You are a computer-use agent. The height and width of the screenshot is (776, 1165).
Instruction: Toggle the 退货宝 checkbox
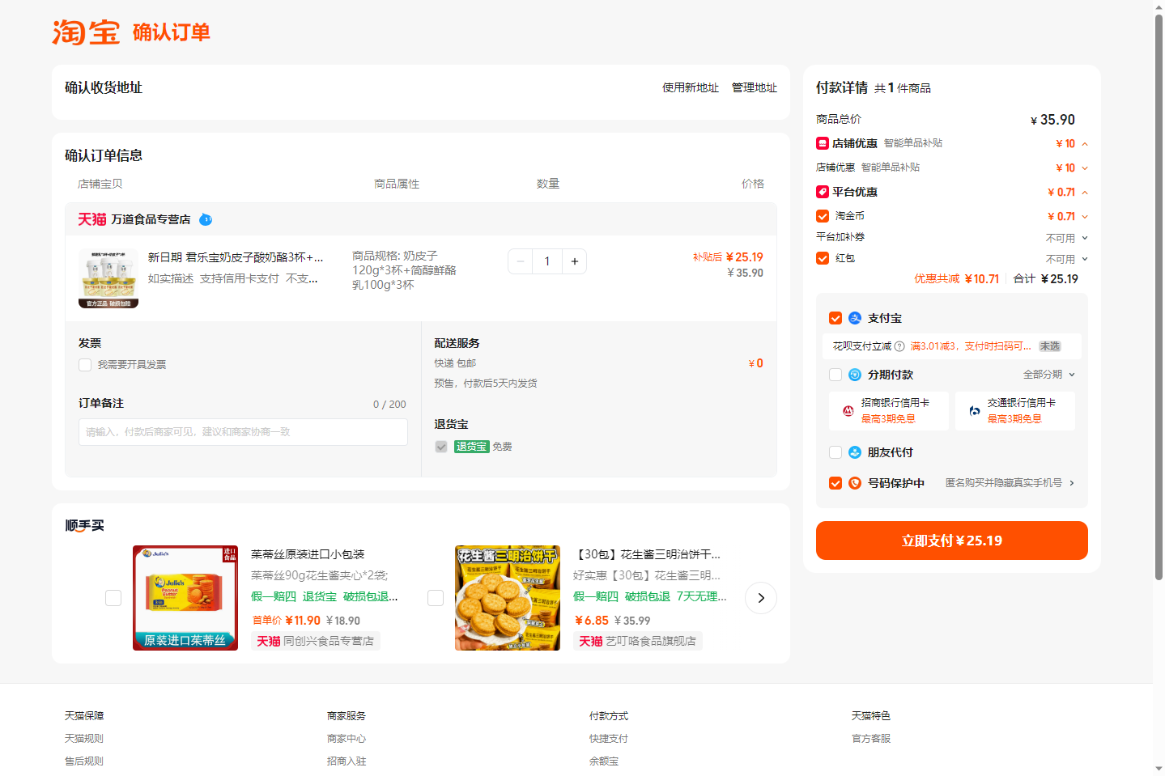coord(441,447)
